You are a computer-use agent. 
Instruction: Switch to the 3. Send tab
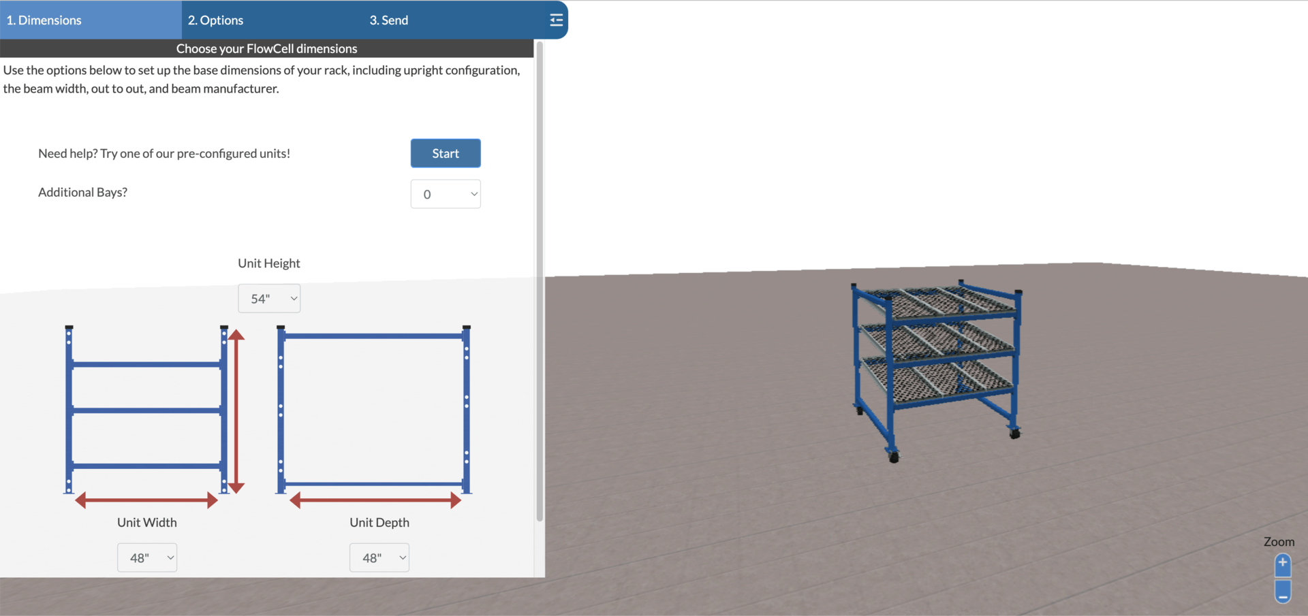point(388,20)
